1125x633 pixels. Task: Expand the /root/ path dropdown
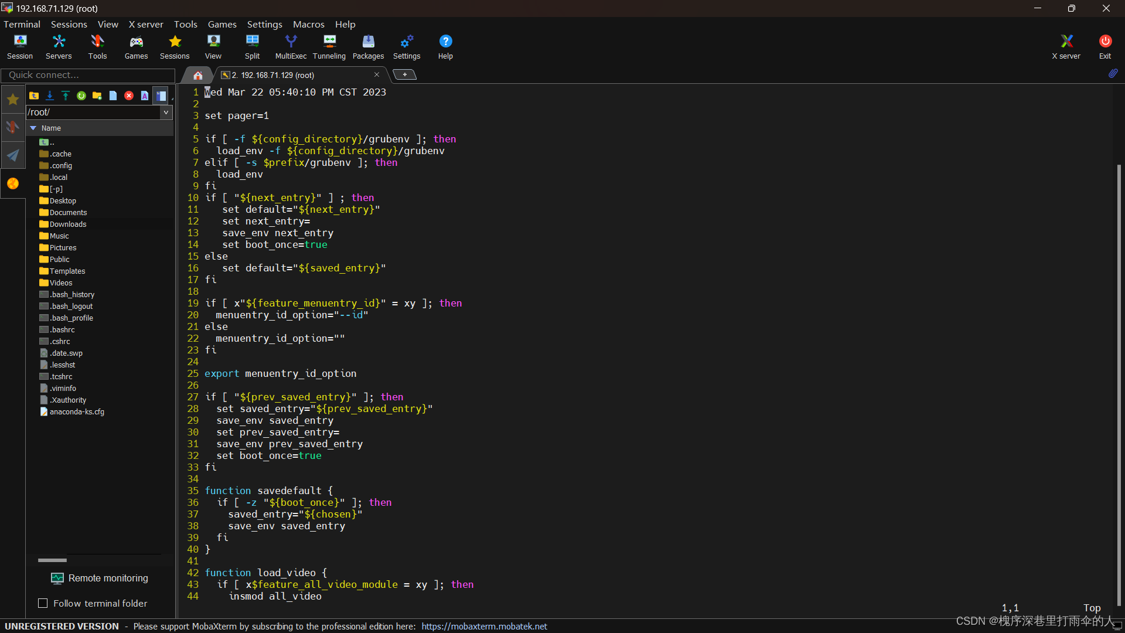coord(166,112)
